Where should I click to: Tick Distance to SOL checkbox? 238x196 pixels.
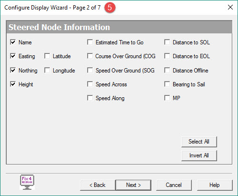point(167,42)
